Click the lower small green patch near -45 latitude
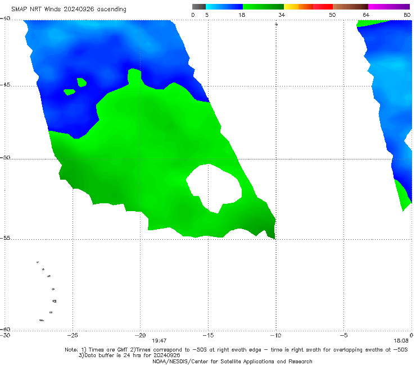Screen dimensions: 416x365 [69, 92]
